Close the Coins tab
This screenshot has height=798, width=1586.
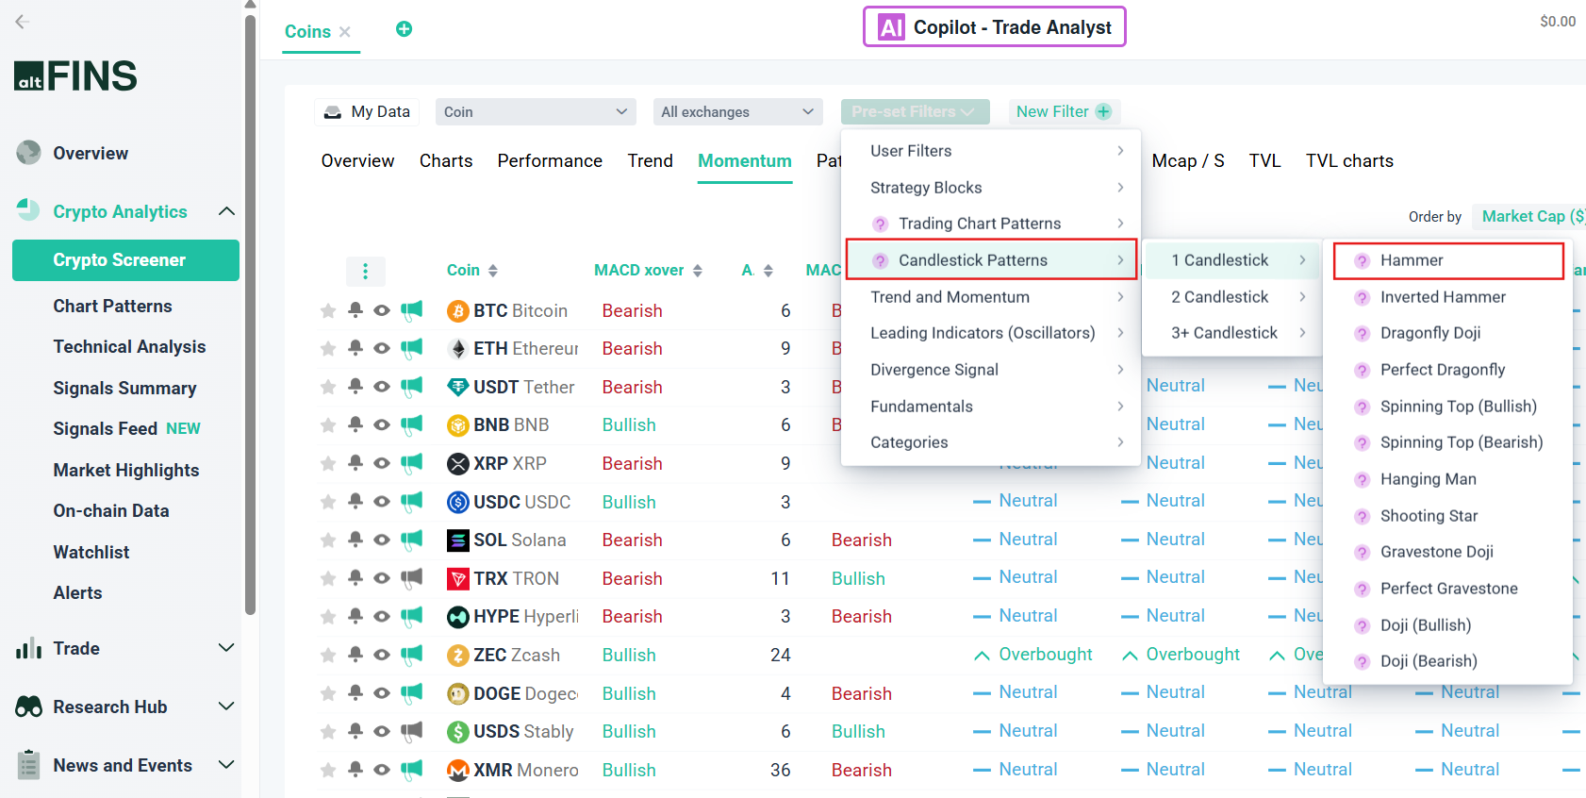(x=345, y=32)
